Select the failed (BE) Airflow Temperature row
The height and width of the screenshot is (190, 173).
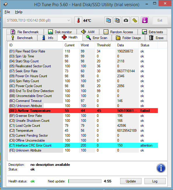pos(83,111)
